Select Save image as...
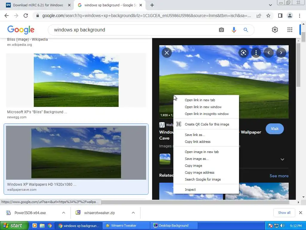 pos(206,159)
